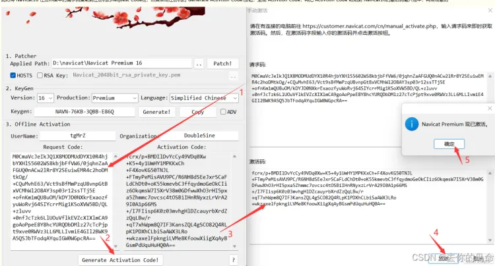Click scroll up arrow of 激活码 box
This screenshot has width=495, height=266.
(490, 173)
